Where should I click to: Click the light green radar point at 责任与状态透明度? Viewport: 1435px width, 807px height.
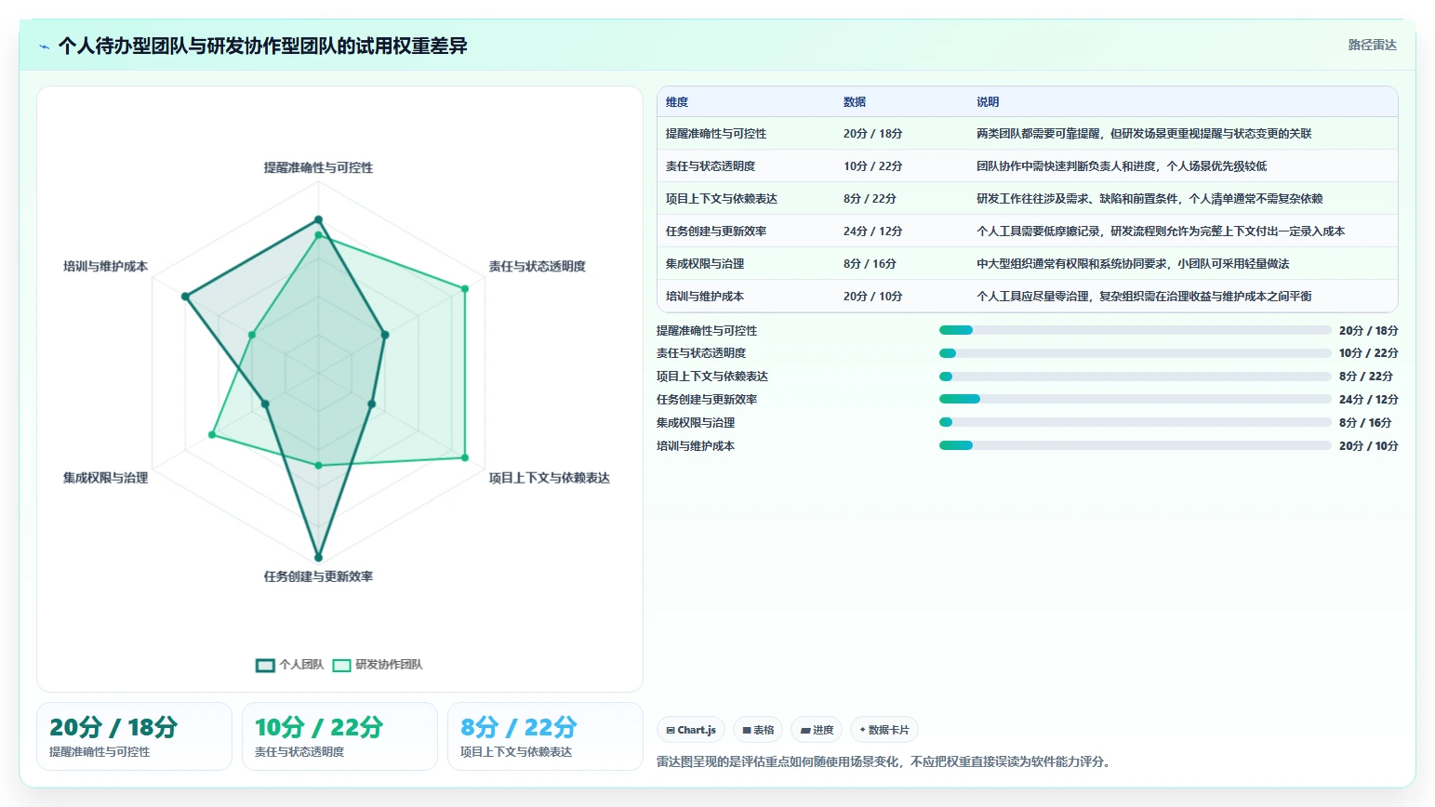coord(465,289)
